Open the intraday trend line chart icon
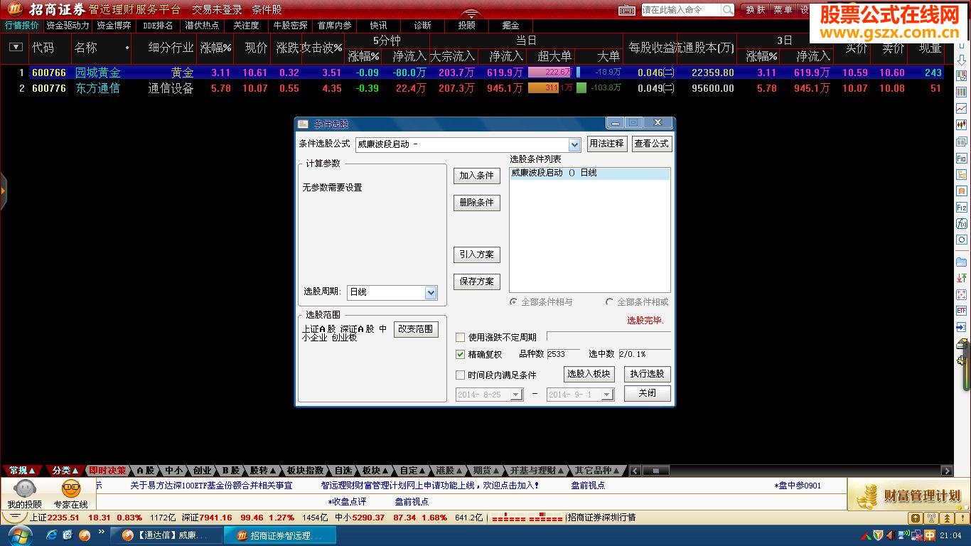971x546 pixels. [x=962, y=109]
